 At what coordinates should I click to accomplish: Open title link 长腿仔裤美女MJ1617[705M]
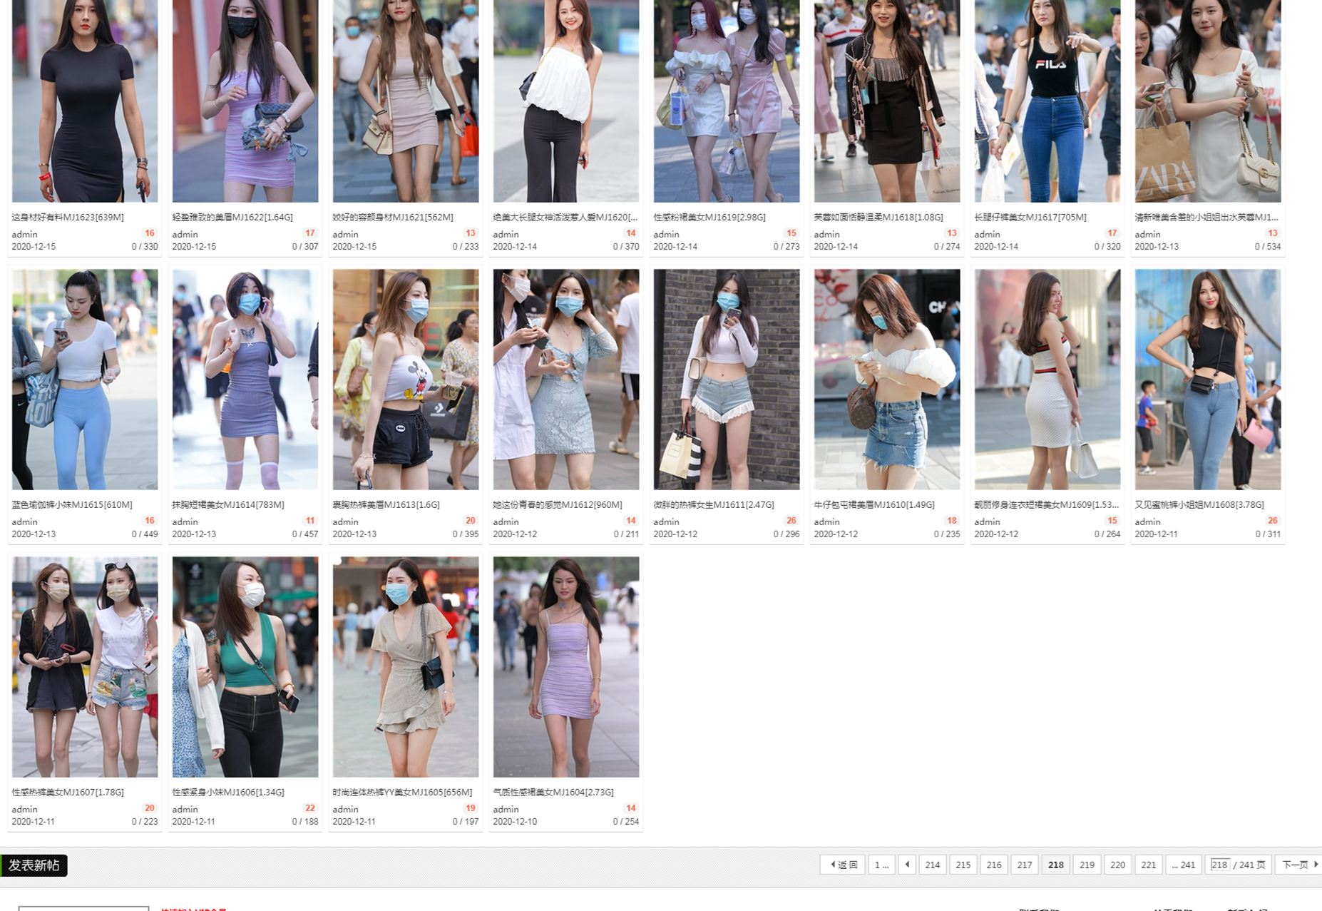1030,217
